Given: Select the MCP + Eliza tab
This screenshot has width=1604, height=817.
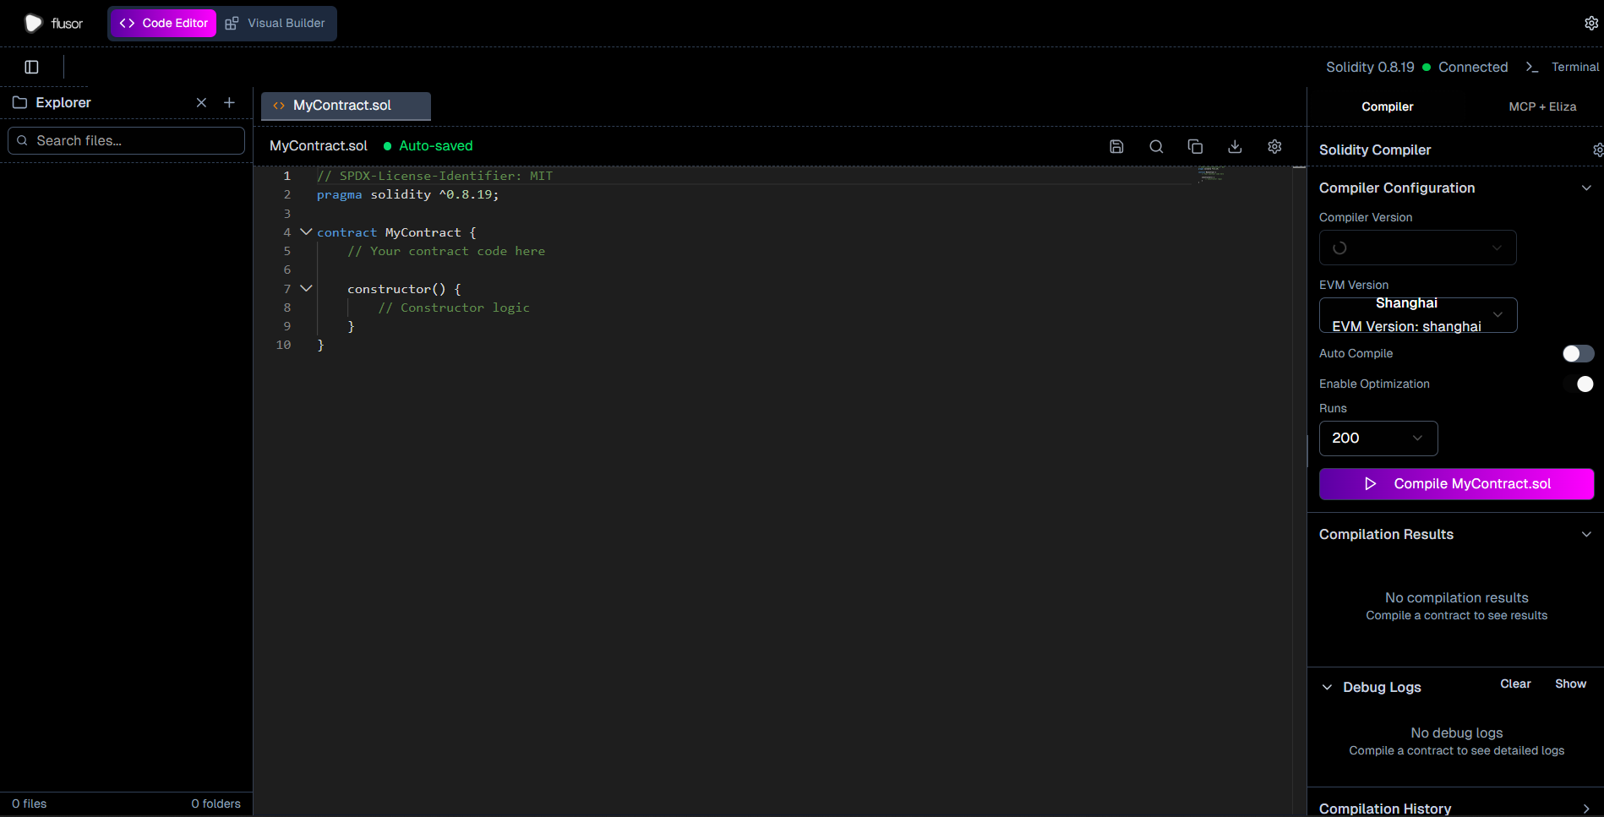Looking at the screenshot, I should point(1542,106).
